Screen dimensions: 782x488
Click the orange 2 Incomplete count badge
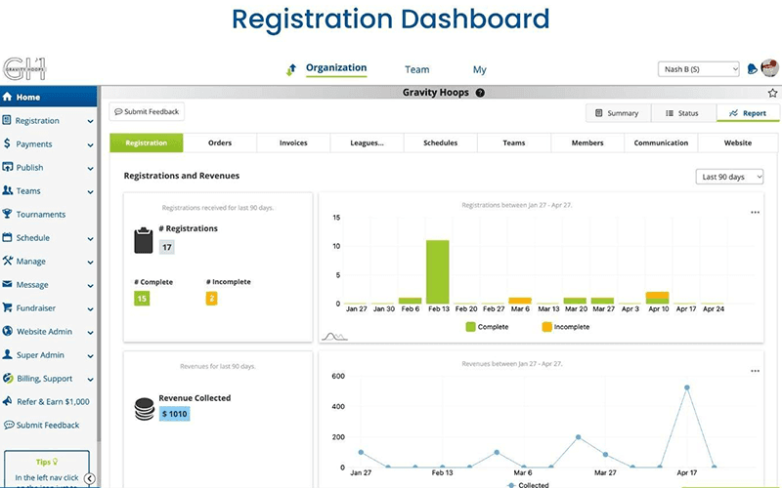(211, 299)
